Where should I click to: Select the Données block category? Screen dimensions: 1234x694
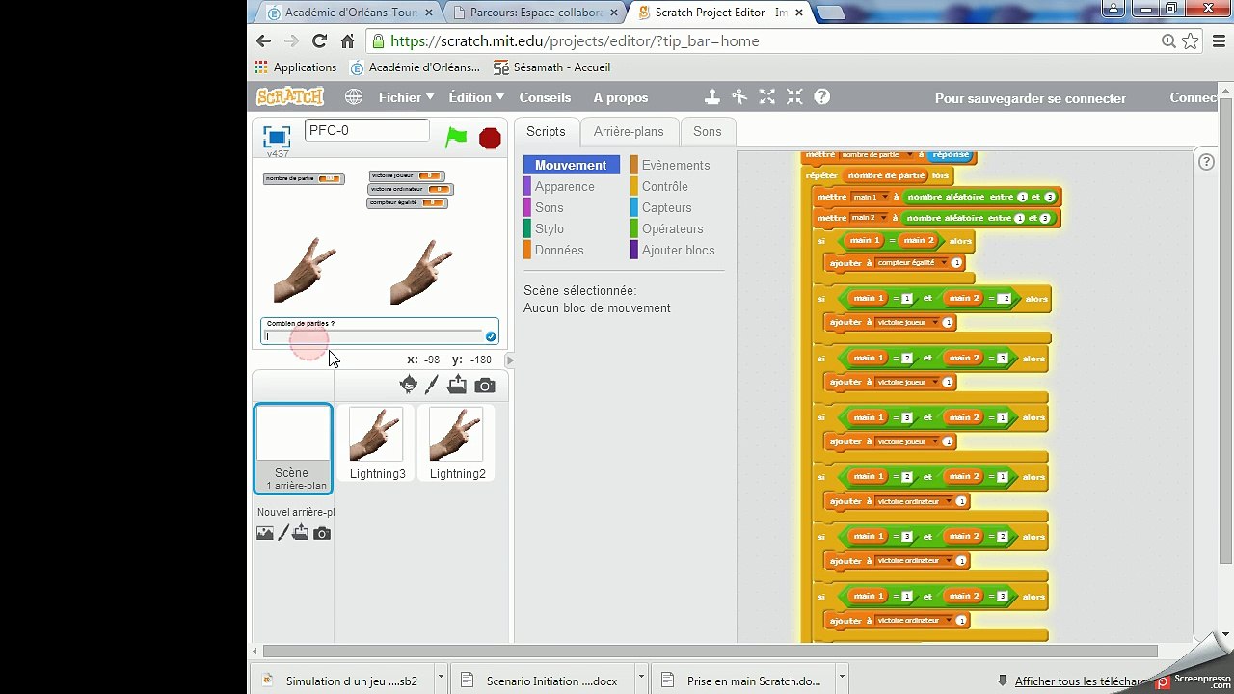tap(559, 250)
